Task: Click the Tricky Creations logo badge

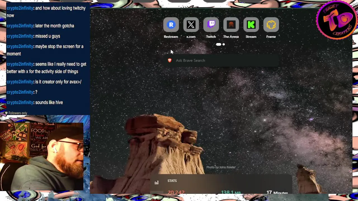Action: 336,20
